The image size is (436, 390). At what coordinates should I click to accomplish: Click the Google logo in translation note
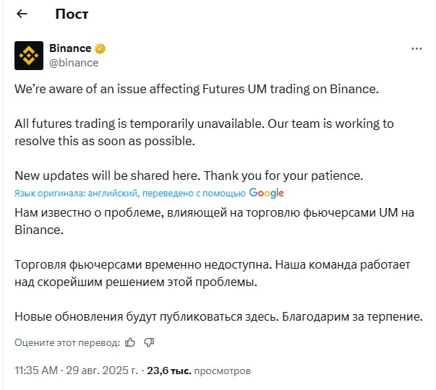click(x=266, y=193)
